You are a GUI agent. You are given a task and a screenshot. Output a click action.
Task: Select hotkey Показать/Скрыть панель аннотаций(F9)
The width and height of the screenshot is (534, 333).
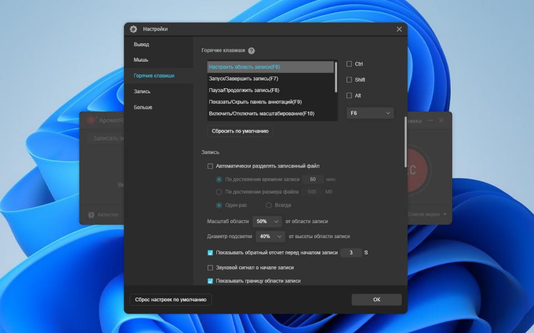pos(271,102)
